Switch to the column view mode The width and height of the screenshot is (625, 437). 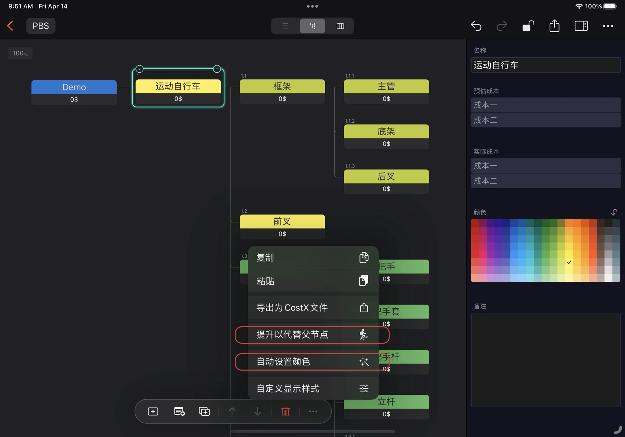[x=340, y=26]
